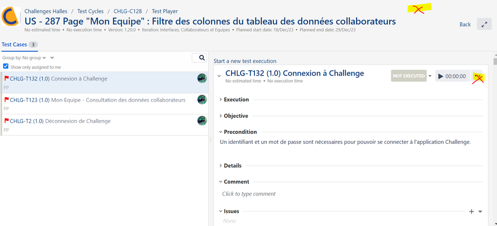Open the NOT EXECUTED status dropdown
This screenshot has width=497, height=226.
tap(430, 76)
